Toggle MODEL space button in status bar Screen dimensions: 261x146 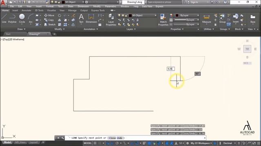click(x=88, y=143)
